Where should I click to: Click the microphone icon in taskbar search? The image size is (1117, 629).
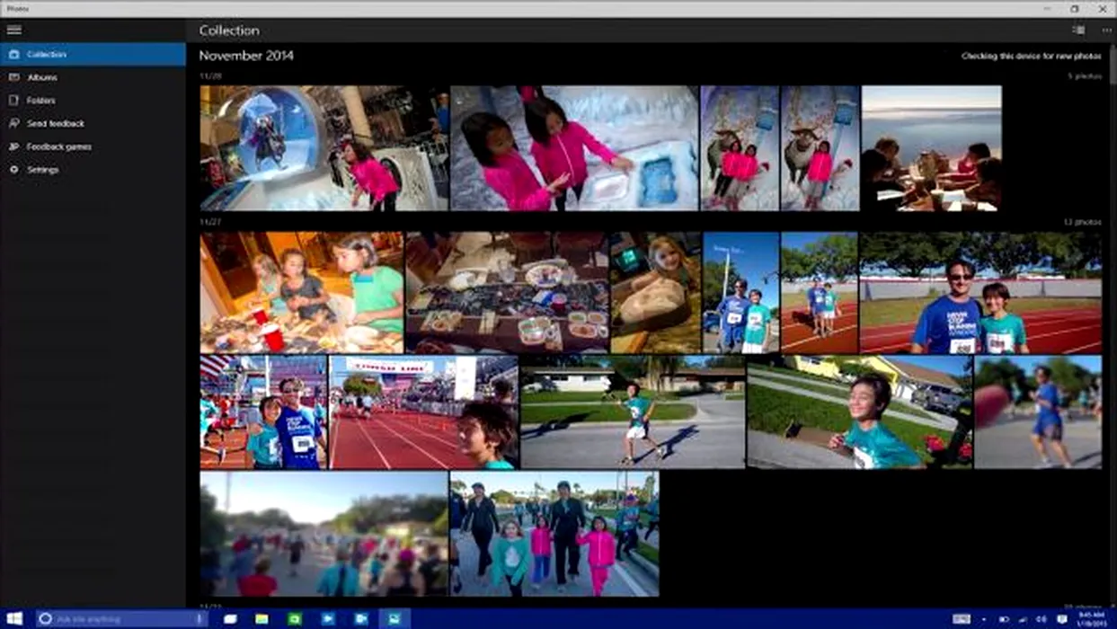point(199,619)
